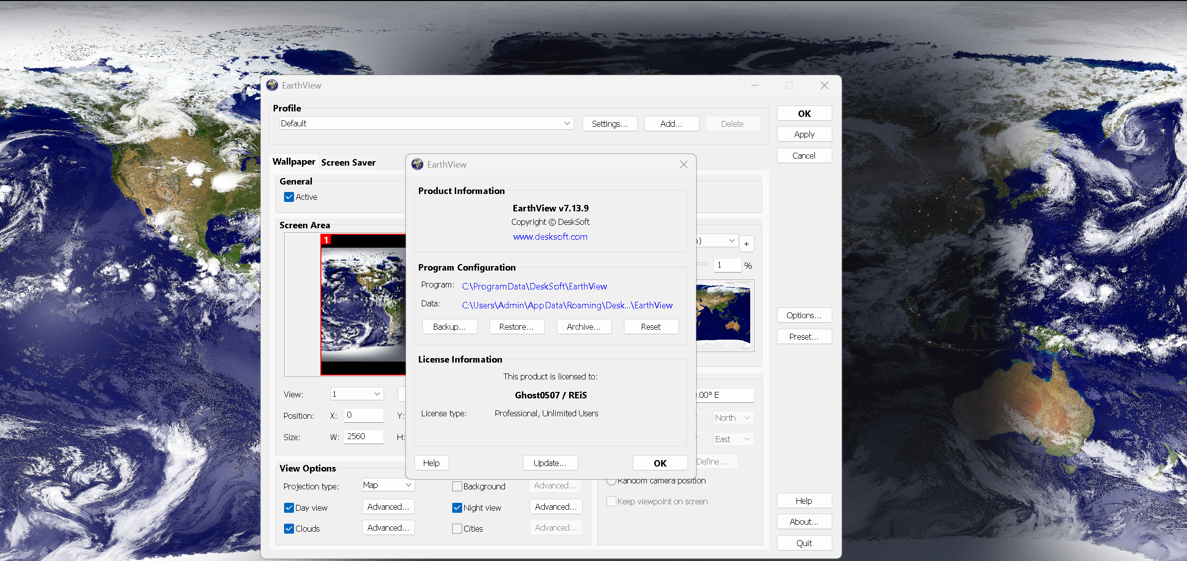Click OK in the About dialog
This screenshot has width=1187, height=561.
660,463
